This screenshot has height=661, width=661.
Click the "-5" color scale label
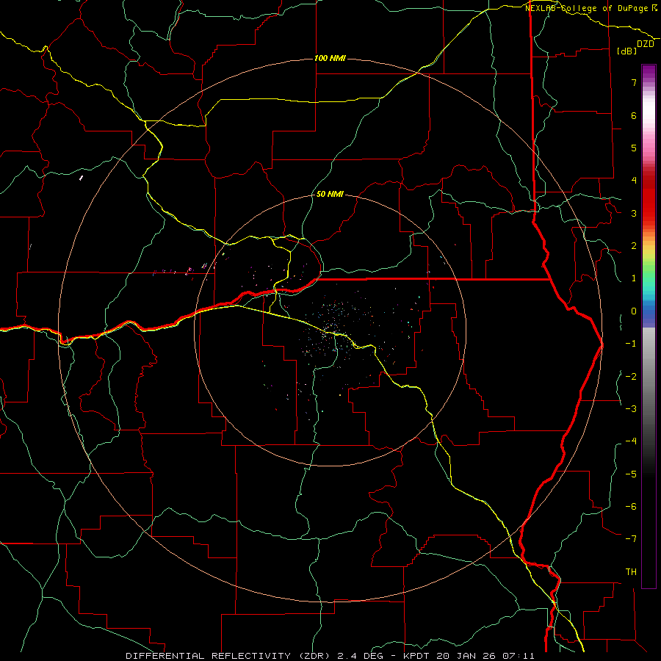pos(631,474)
